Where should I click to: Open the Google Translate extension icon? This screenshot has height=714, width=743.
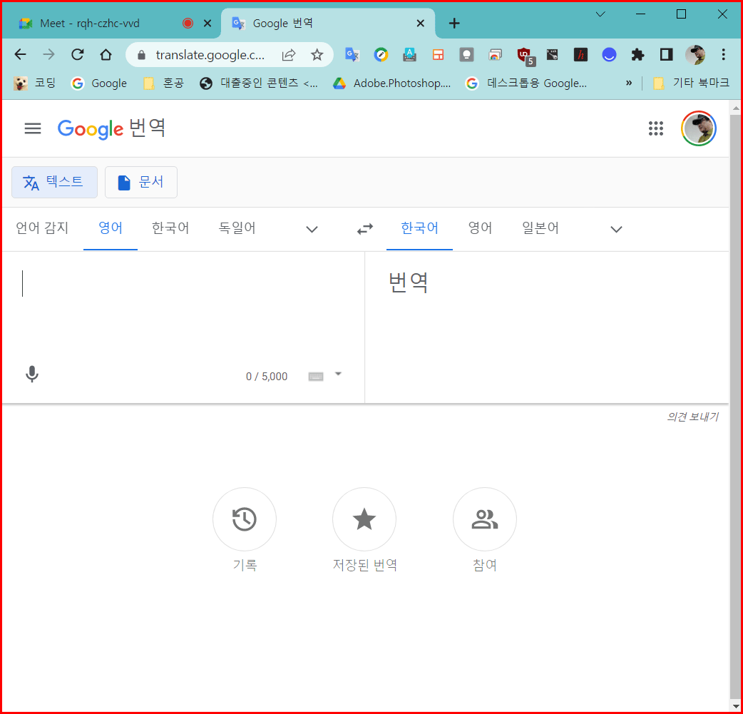(352, 55)
